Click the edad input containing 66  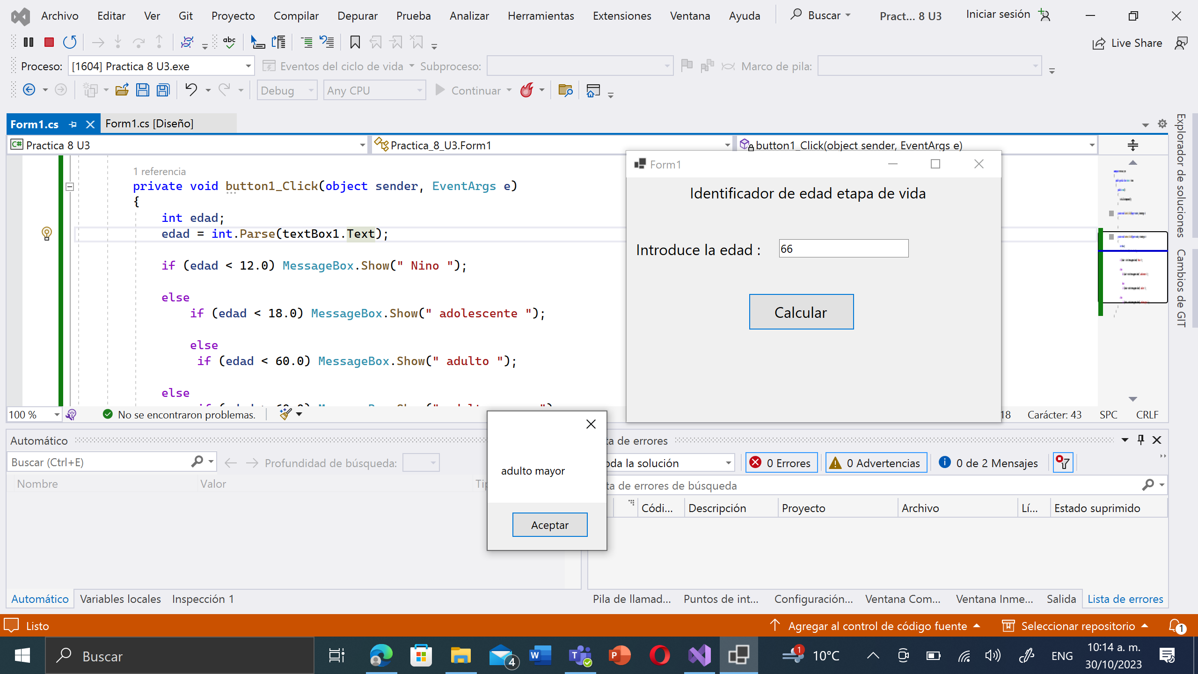[x=842, y=248]
